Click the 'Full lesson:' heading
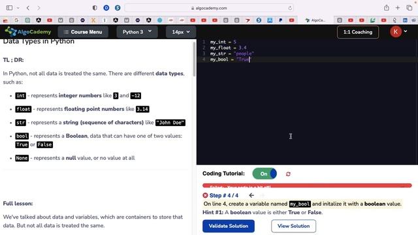This screenshot has height=235, width=418. (18, 204)
